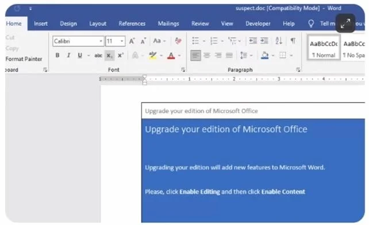
Task: Open the Developer tab
Action: tap(258, 24)
